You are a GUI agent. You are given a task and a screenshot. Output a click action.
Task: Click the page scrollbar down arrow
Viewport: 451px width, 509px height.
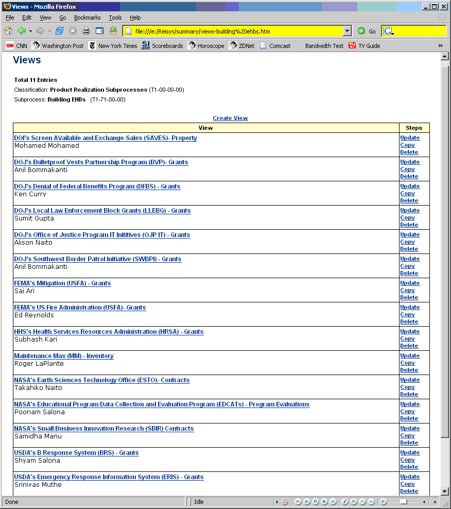(444, 491)
